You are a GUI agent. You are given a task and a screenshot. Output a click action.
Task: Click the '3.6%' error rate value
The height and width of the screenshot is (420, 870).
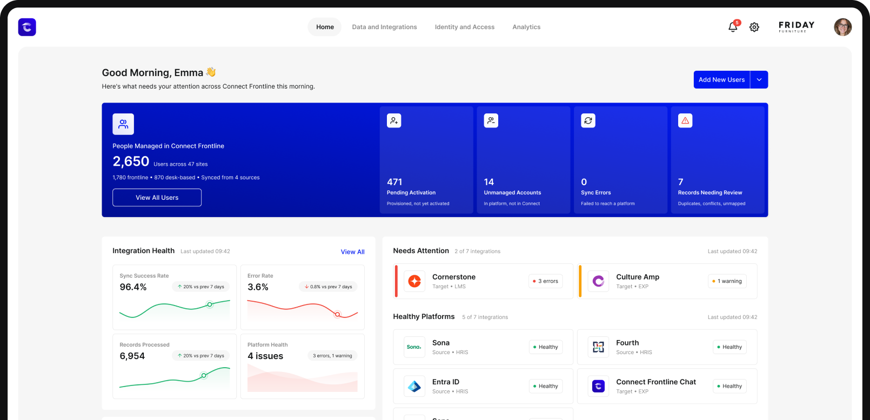258,287
